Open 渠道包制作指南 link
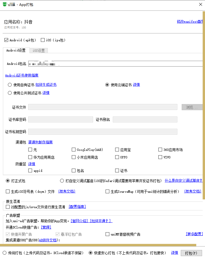Image resolution: width=205 pixels, height=259 pixels. pyautogui.click(x=41, y=142)
